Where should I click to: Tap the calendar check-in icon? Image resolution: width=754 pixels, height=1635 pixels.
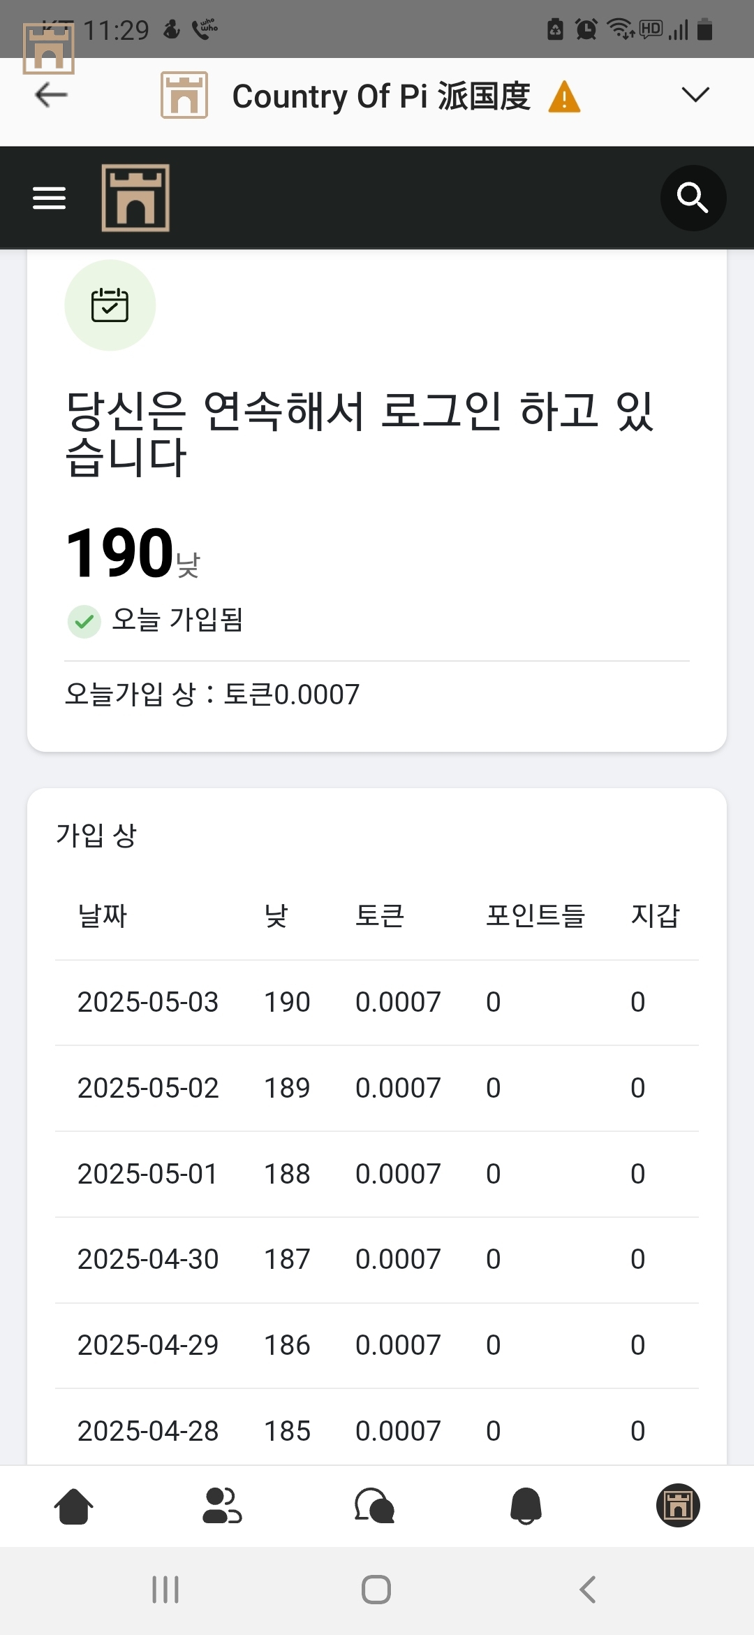[110, 305]
